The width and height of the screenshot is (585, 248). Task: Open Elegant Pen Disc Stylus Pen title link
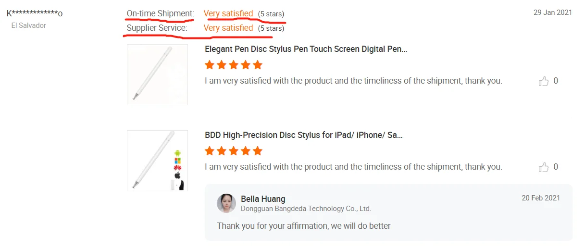point(306,49)
